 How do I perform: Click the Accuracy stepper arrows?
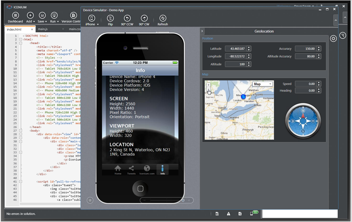click(319, 49)
